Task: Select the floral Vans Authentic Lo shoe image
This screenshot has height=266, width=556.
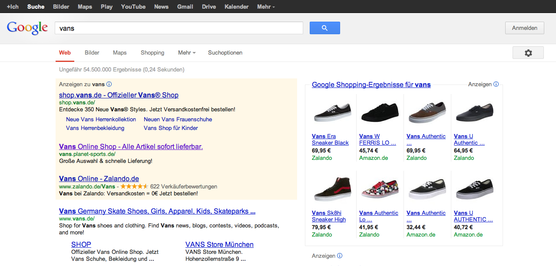Action: [380, 189]
